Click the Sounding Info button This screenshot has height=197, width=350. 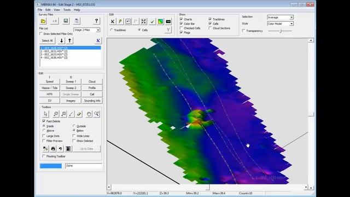click(x=92, y=101)
